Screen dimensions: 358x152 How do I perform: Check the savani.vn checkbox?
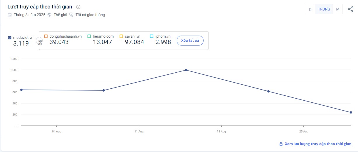[121, 36]
